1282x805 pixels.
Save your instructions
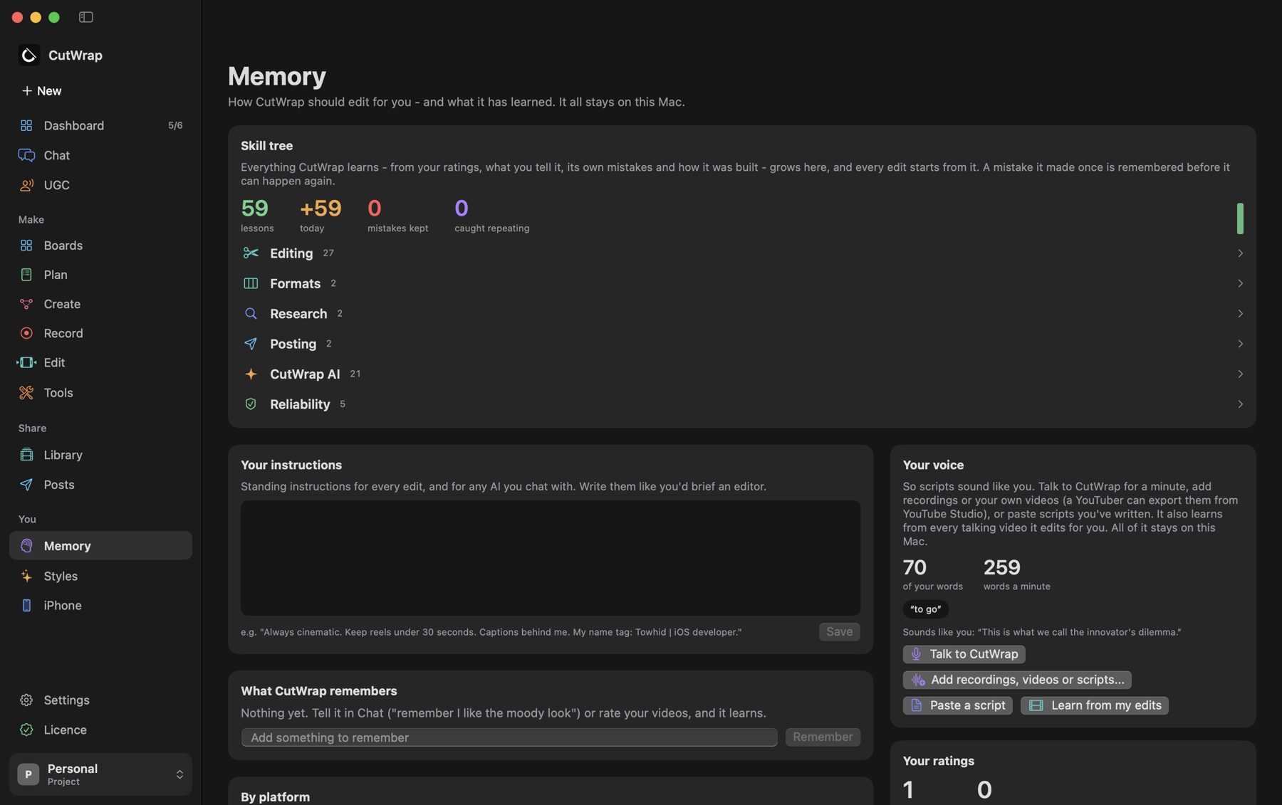click(839, 632)
